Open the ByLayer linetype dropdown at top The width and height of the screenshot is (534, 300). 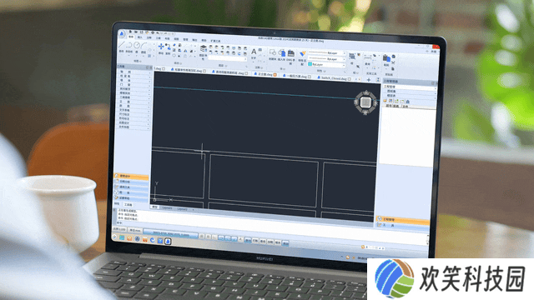coord(327,53)
